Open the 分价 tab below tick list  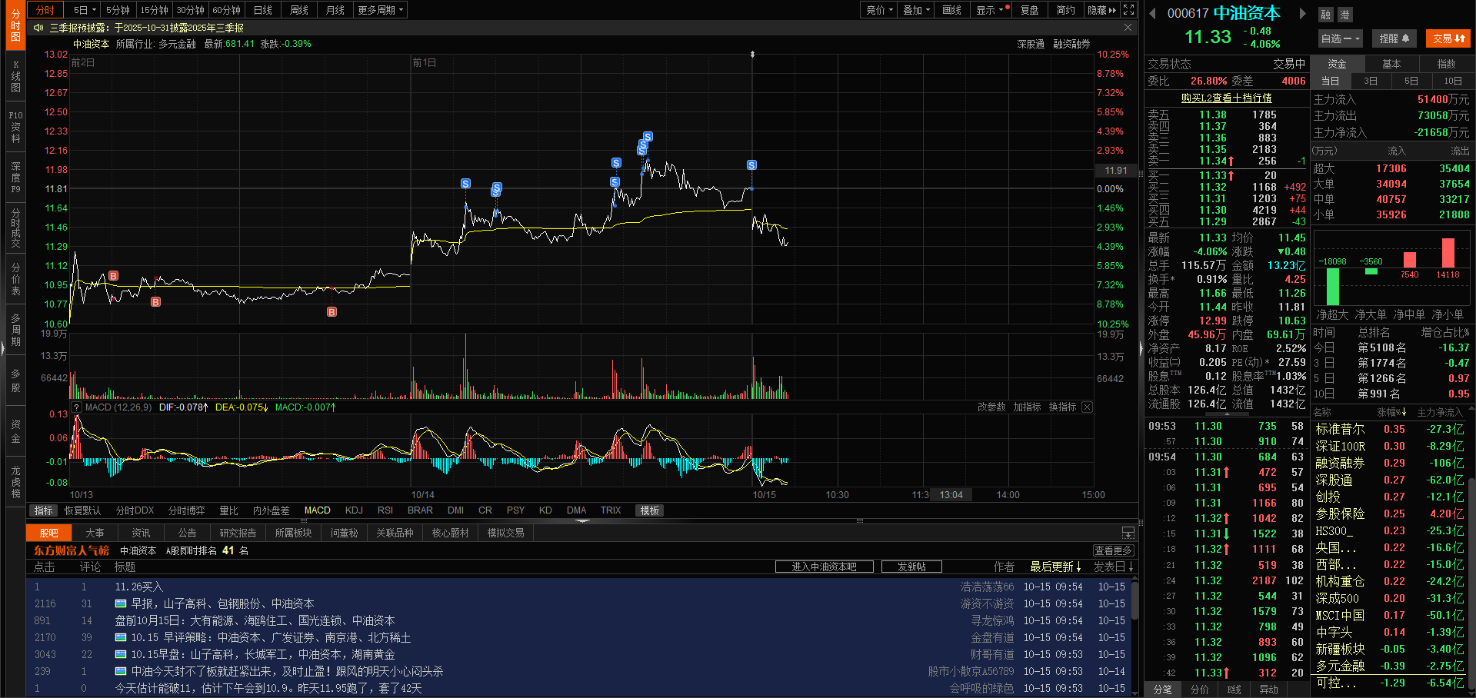coord(1199,690)
